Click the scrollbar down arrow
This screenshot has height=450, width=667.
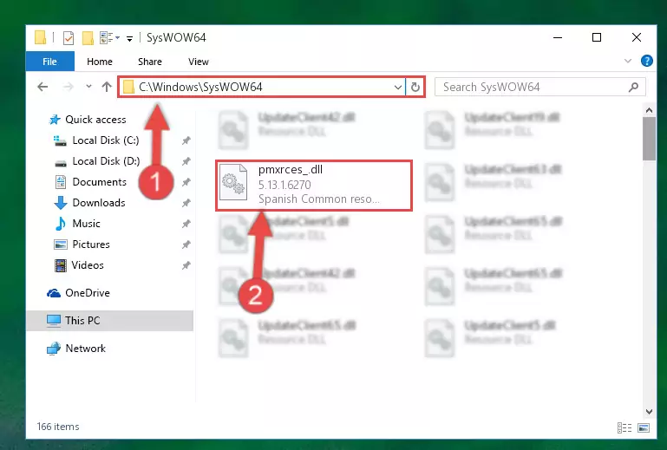(x=649, y=411)
